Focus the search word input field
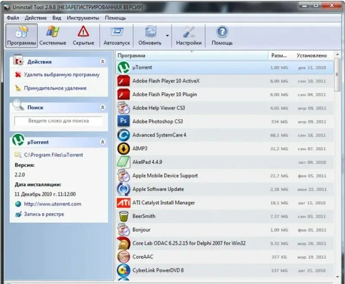Screen dimensions: 345x284 coord(58,121)
